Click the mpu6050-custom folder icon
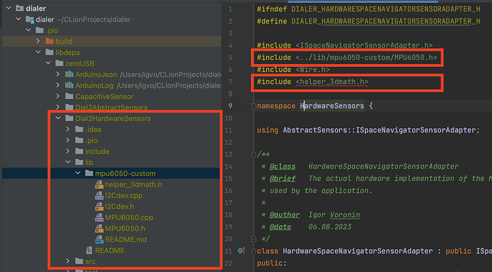Screen dimensions: 492x272 tap(89, 173)
